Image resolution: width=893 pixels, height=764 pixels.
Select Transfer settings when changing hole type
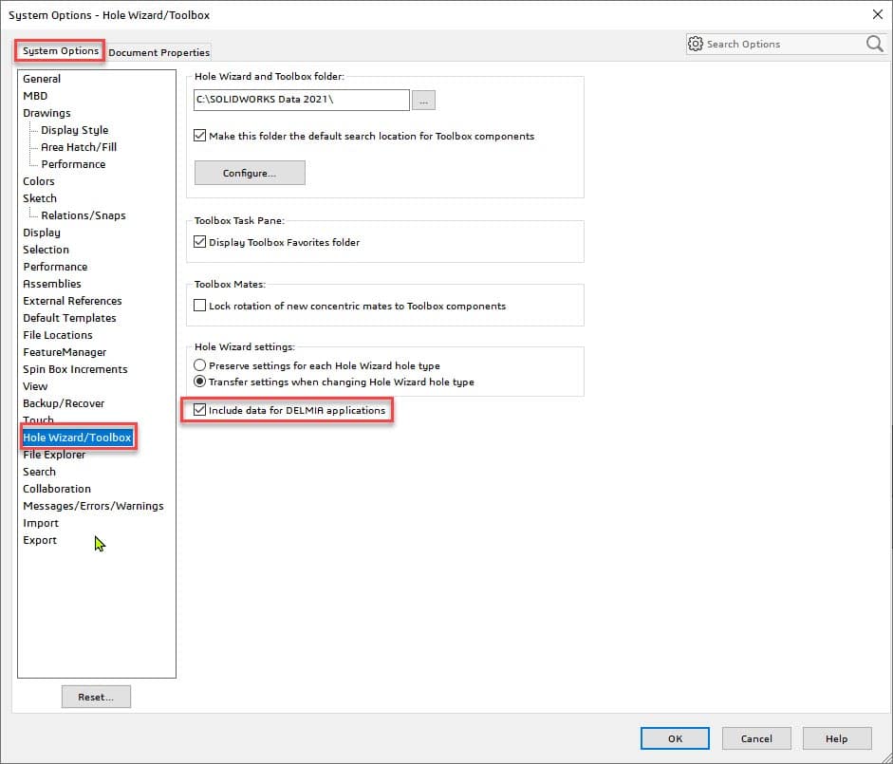tap(199, 382)
